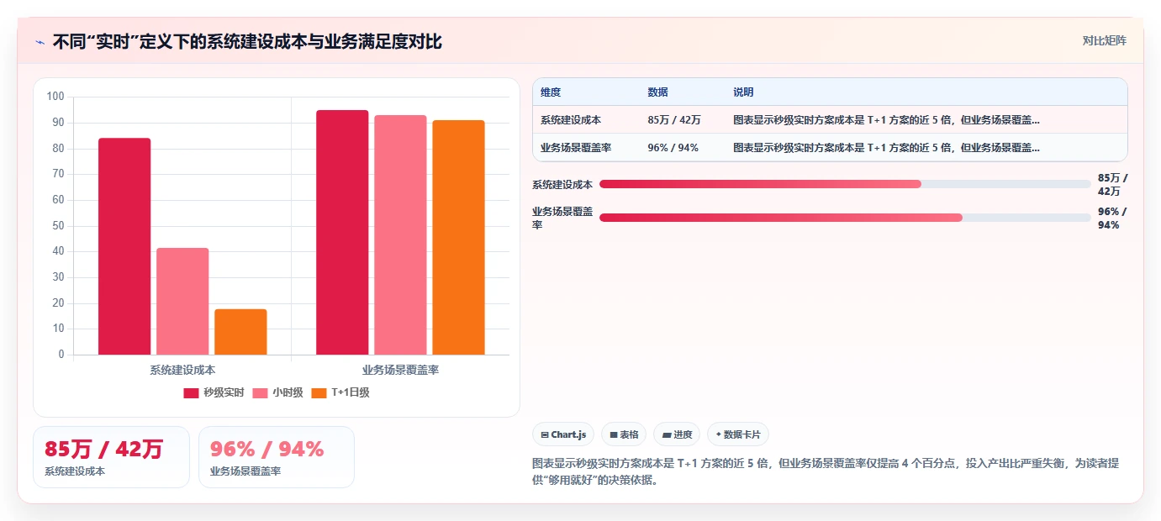1161x521 pixels.
Task: Select the 表格 tag chip
Action: click(624, 434)
